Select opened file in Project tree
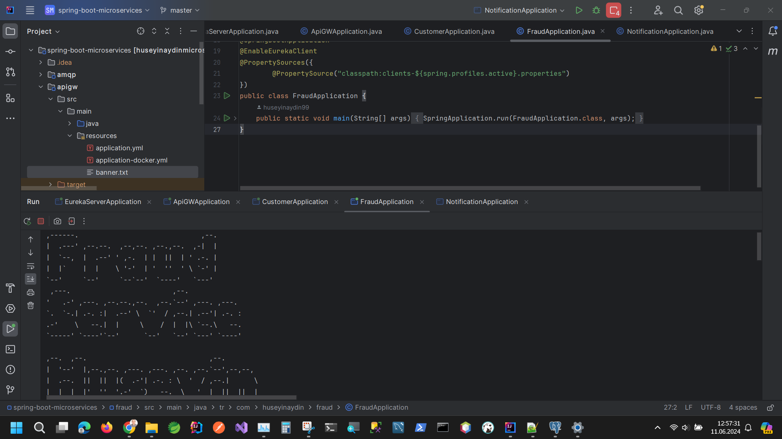782x439 pixels. click(141, 31)
